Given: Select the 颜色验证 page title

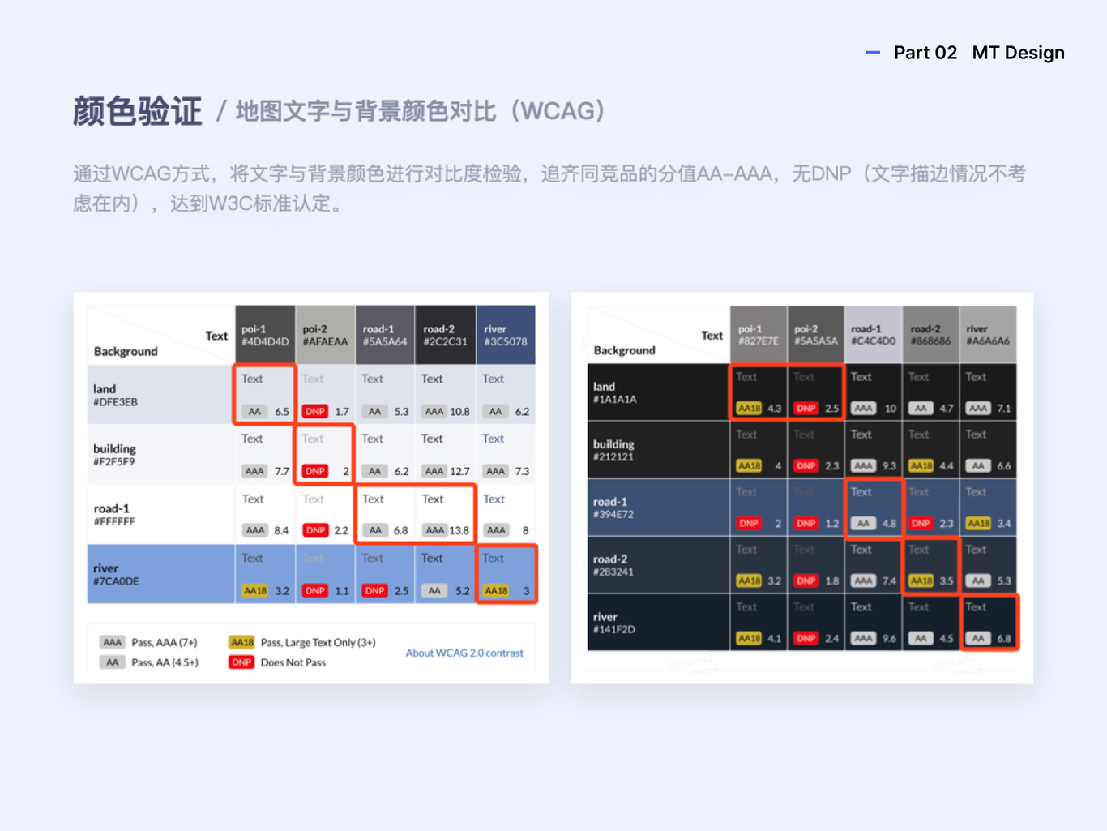Looking at the screenshot, I should (x=137, y=111).
